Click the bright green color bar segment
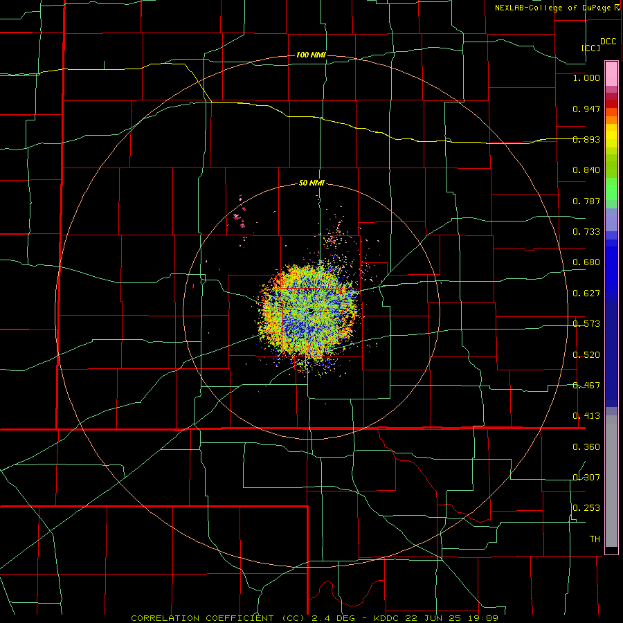Screen dimensions: 623x623 611,189
